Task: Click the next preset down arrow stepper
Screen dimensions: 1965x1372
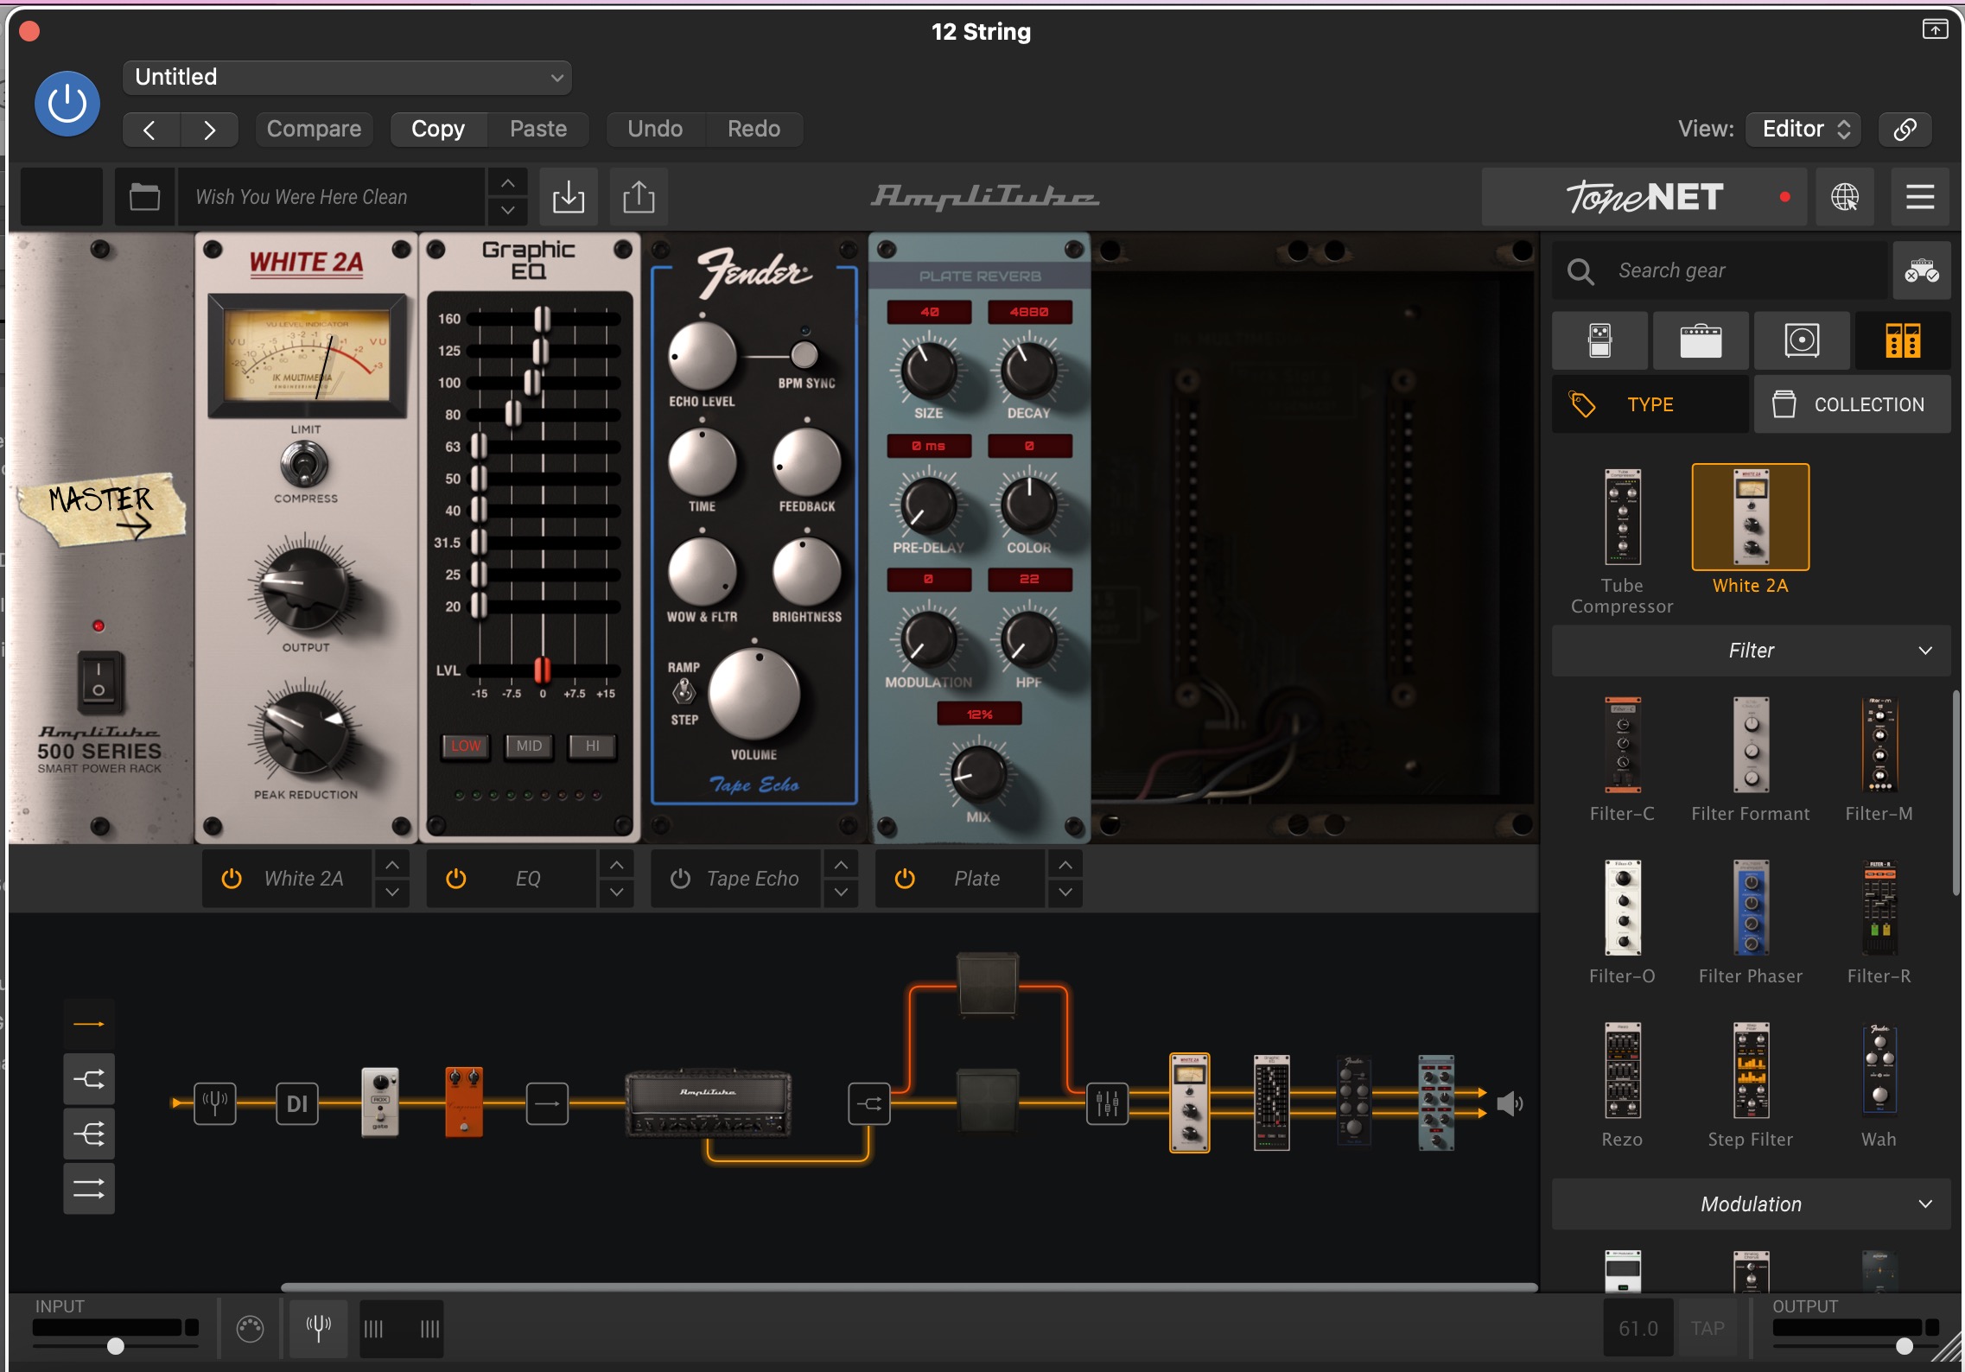Action: coord(508,210)
